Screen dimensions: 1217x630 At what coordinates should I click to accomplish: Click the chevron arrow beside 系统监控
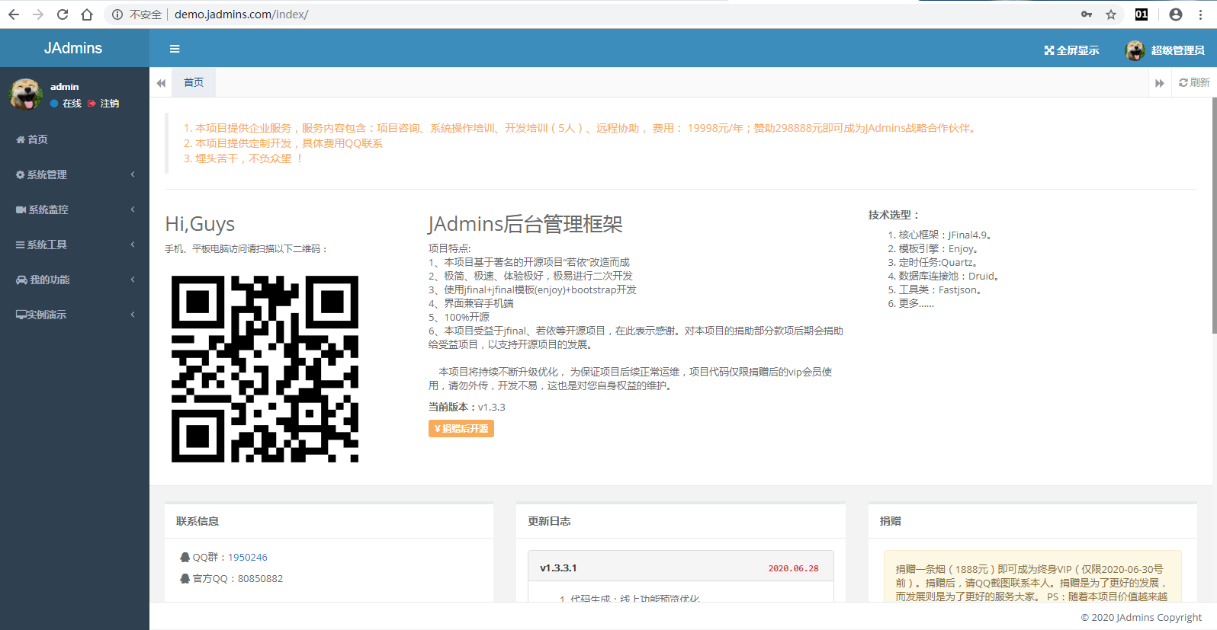tap(133, 209)
